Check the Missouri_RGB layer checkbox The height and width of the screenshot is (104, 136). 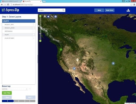coord(33,28)
